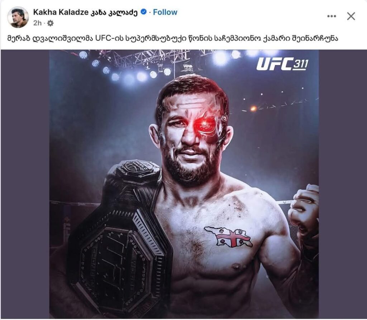Click the fighter's bearded face in the photo
The image size is (367, 320).
191,136
